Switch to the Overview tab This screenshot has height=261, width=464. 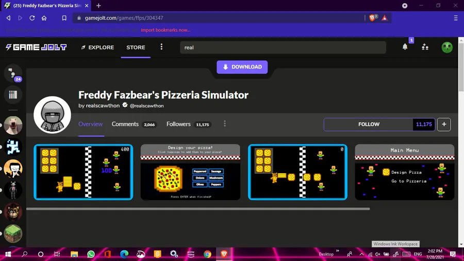[x=91, y=124]
